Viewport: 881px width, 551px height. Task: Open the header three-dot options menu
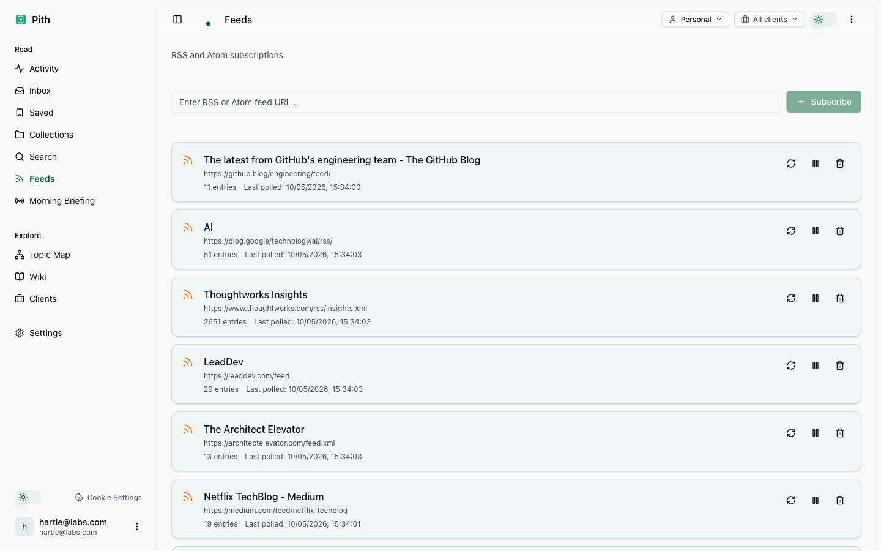852,20
